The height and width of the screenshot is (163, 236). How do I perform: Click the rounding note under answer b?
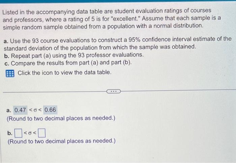point(62,141)
